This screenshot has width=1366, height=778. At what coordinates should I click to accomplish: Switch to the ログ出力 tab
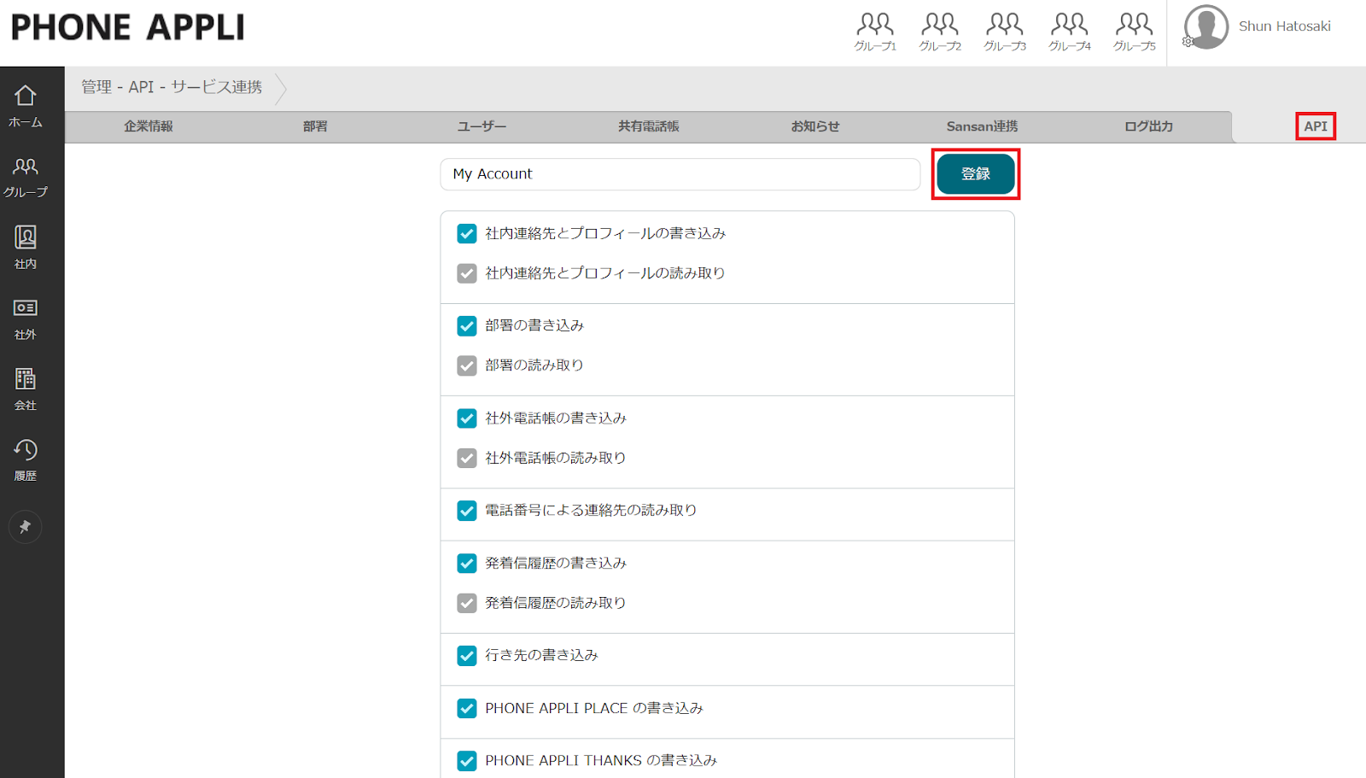(x=1148, y=126)
